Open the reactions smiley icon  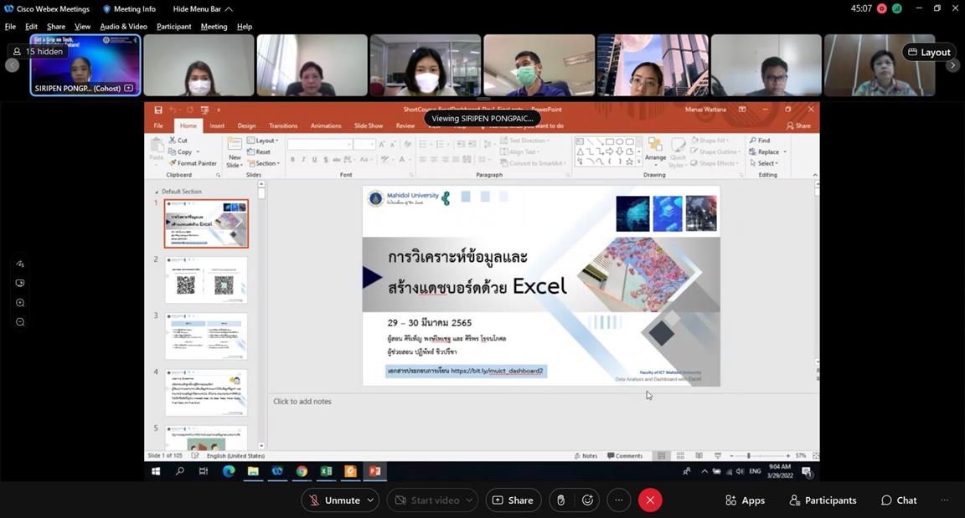(x=587, y=500)
